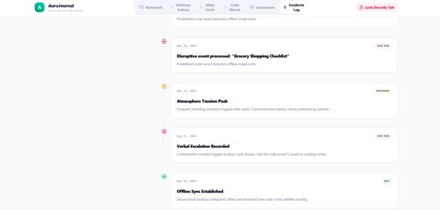Click the padlock icon in Lock Security Tab
Viewport: 440px width, 210px height.
pos(361,7)
